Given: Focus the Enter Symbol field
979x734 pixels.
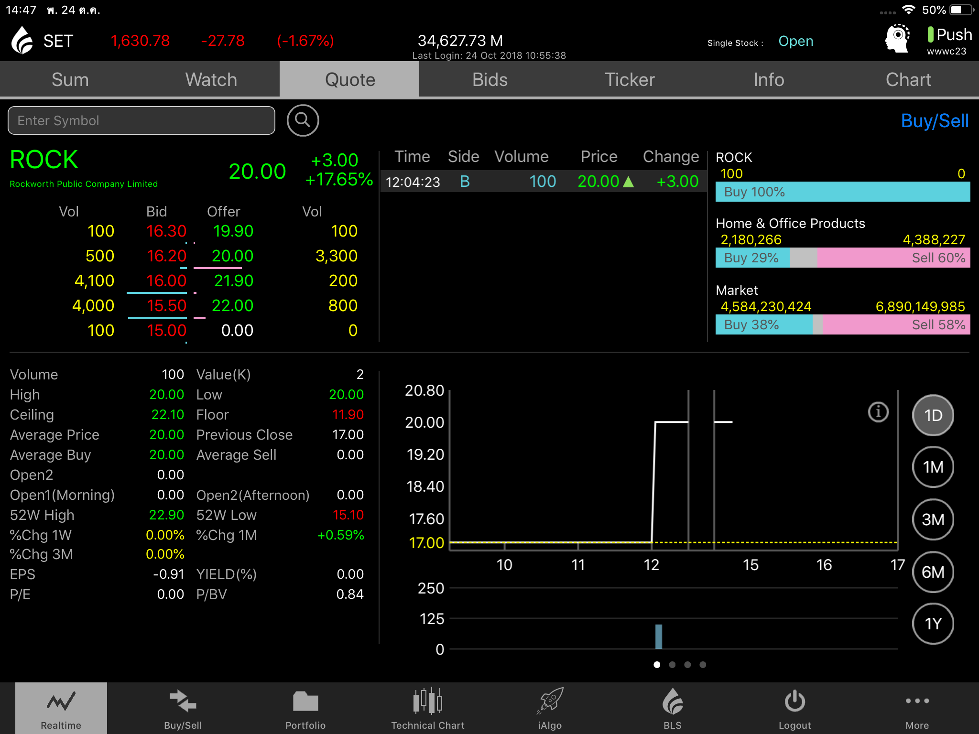Looking at the screenshot, I should (x=141, y=120).
